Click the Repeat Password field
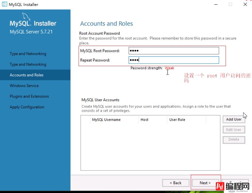This screenshot has height=193, width=252. point(173,60)
